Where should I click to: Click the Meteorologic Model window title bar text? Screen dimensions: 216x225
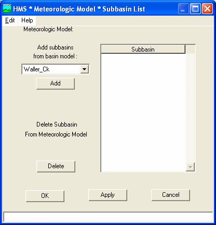pos(79,9)
